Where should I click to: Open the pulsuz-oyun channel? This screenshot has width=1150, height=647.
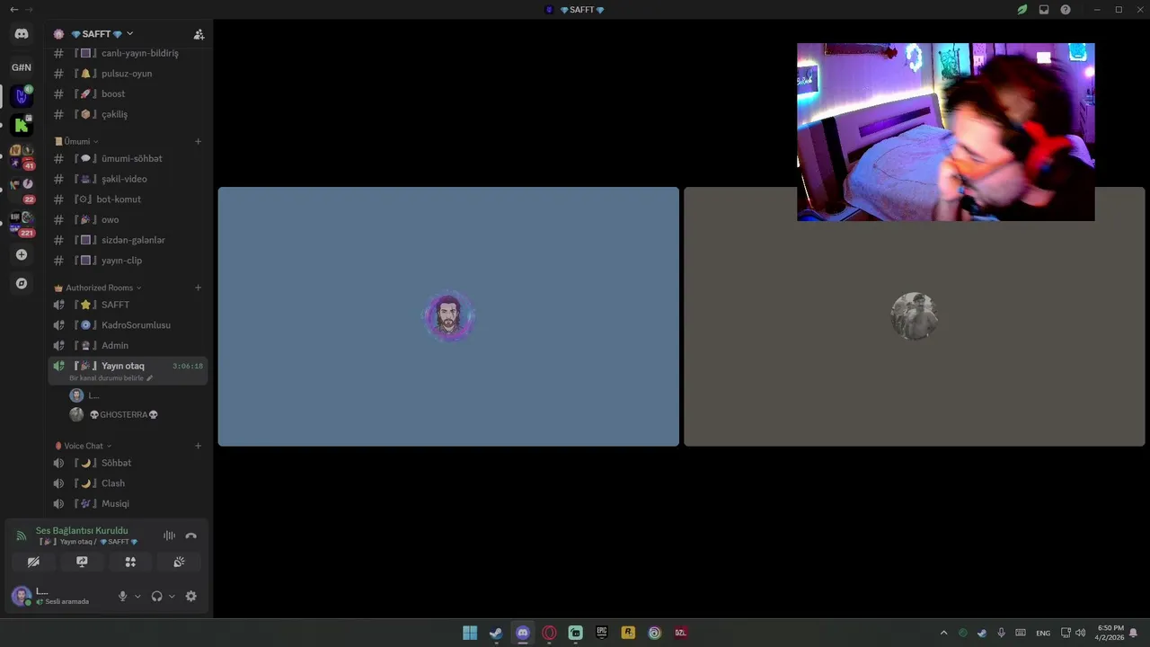pos(128,74)
